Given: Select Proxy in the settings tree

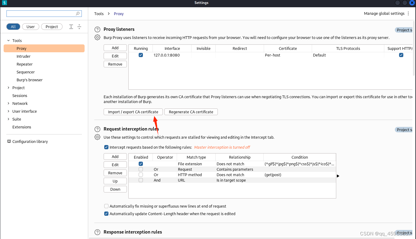Looking at the screenshot, I should point(44,48).
